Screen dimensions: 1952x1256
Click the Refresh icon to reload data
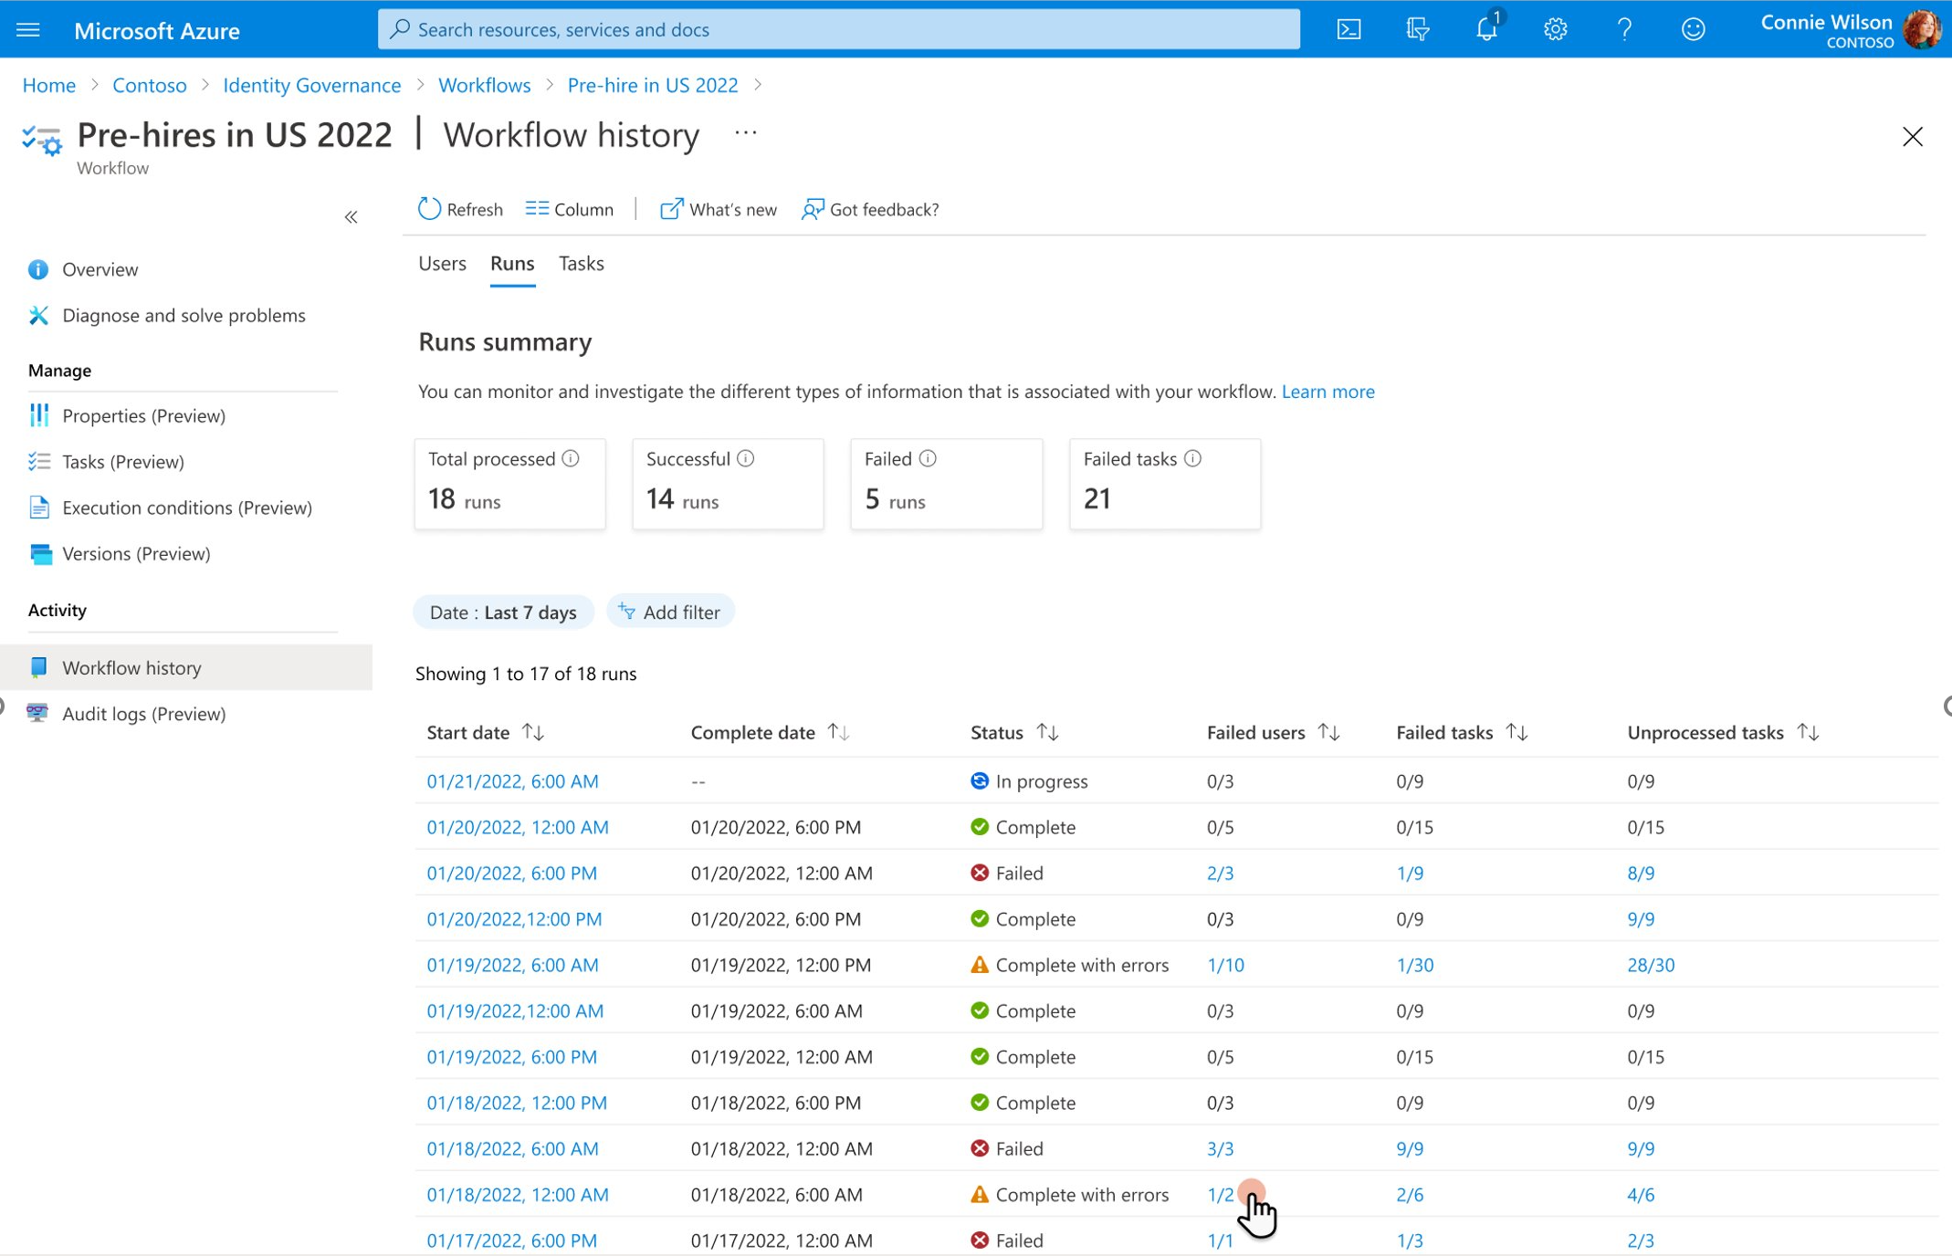(x=426, y=209)
